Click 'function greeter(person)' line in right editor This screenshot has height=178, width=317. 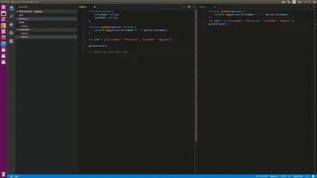[x=227, y=11]
